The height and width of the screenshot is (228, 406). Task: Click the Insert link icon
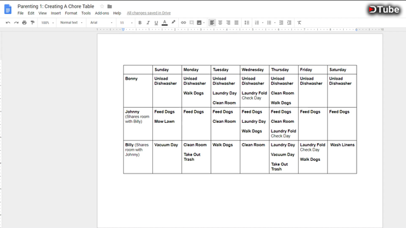tap(183, 23)
